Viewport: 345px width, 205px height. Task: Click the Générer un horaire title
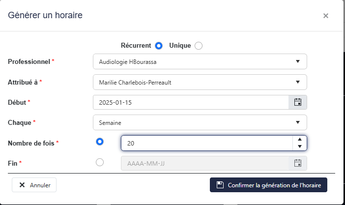point(45,15)
